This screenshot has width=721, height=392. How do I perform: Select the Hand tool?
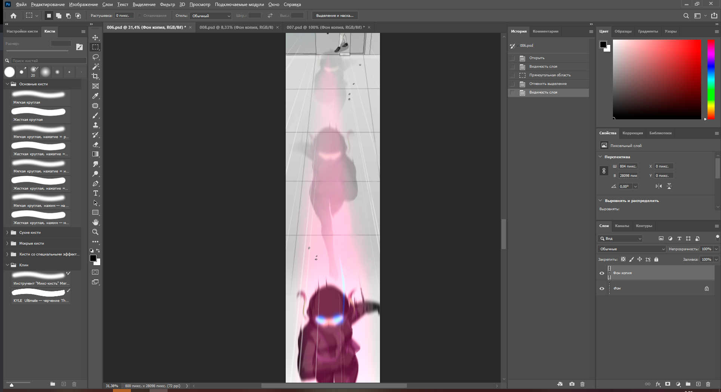click(95, 222)
